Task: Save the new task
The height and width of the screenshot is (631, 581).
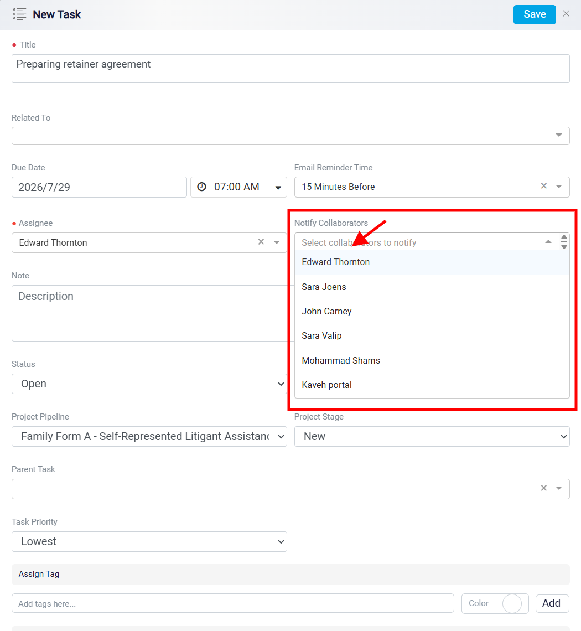Action: 535,14
